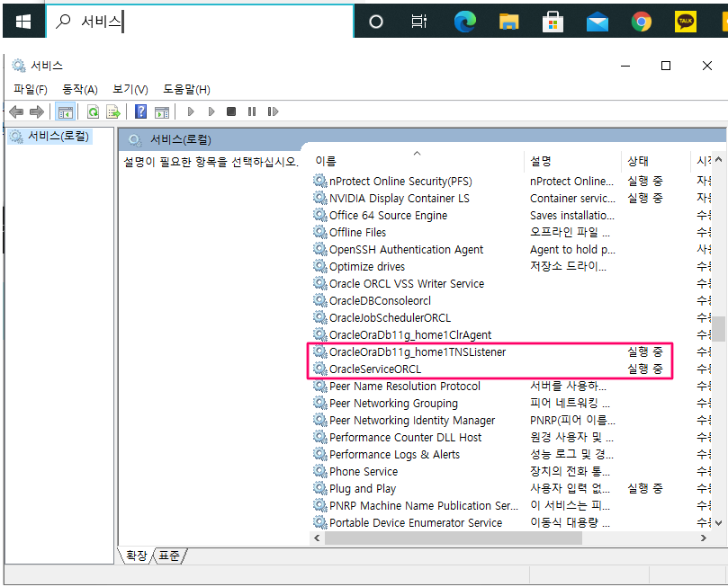Open Task View on the taskbar

click(x=418, y=22)
